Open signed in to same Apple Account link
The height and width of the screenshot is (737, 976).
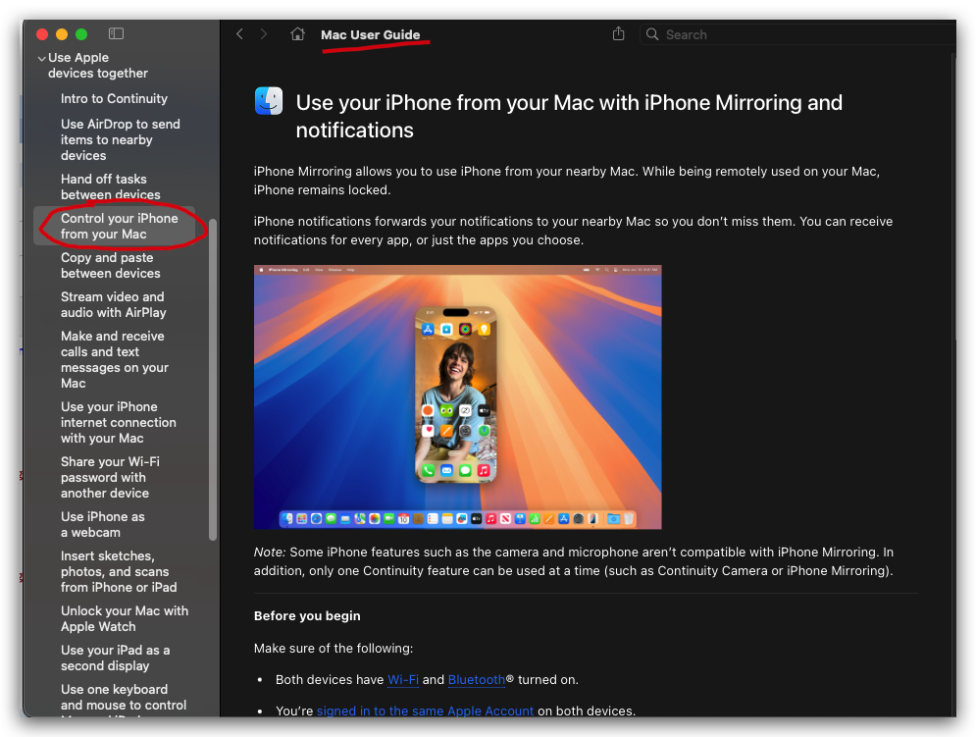click(425, 711)
